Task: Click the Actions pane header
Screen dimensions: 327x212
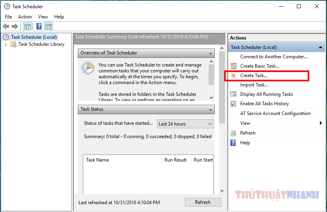Action: click(x=276, y=38)
